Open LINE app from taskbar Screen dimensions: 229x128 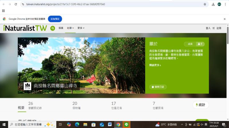[x=126, y=125]
